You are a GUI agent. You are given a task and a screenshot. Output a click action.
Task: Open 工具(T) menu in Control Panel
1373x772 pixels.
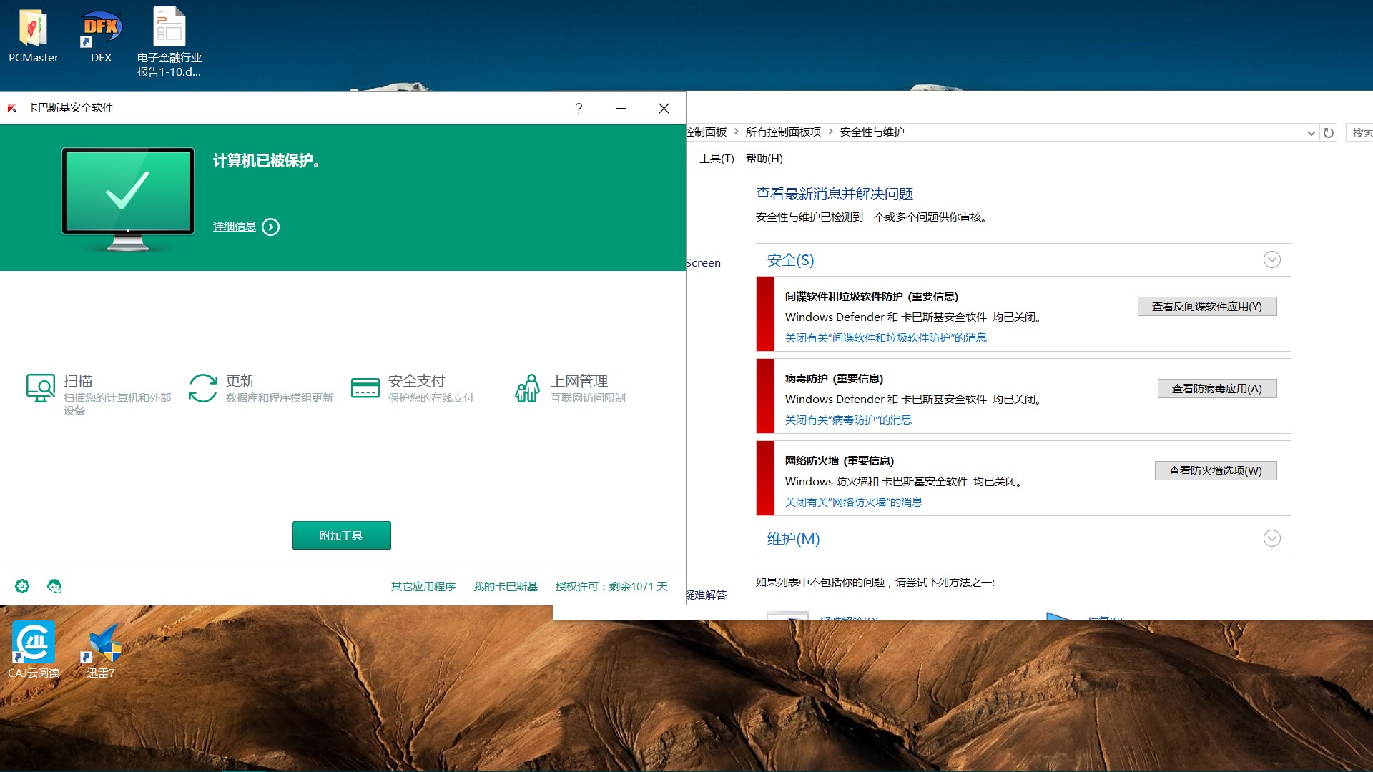click(x=717, y=158)
